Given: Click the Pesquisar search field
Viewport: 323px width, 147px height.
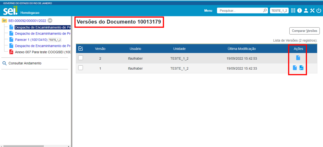Looking at the screenshot, I should (x=240, y=11).
